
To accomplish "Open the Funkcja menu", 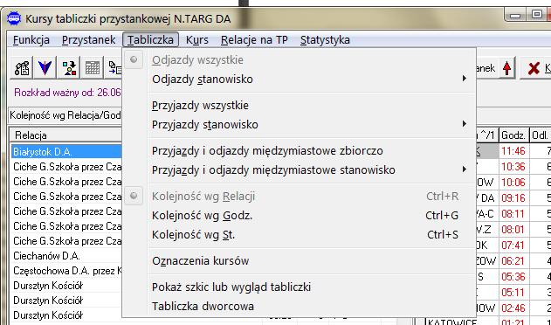I will [31, 39].
